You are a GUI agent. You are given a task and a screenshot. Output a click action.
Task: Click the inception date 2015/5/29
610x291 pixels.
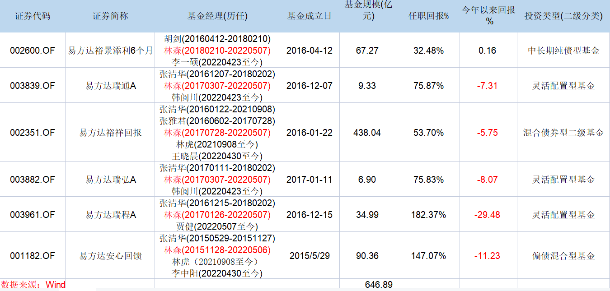[309, 256]
